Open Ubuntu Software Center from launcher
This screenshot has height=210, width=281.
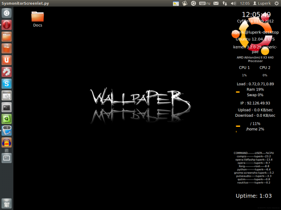7,48
